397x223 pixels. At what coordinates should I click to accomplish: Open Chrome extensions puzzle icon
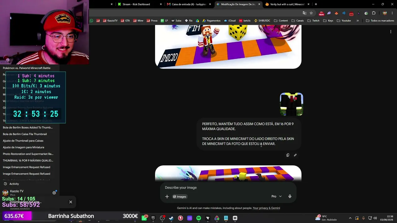pyautogui.click(x=374, y=13)
